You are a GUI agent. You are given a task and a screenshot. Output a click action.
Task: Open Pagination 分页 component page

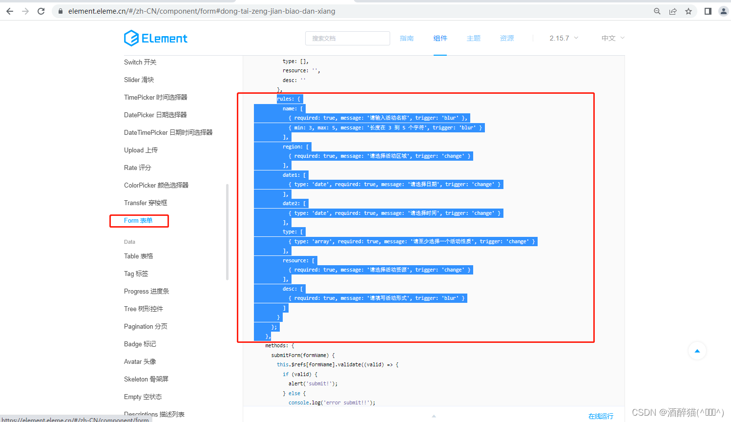coord(146,326)
